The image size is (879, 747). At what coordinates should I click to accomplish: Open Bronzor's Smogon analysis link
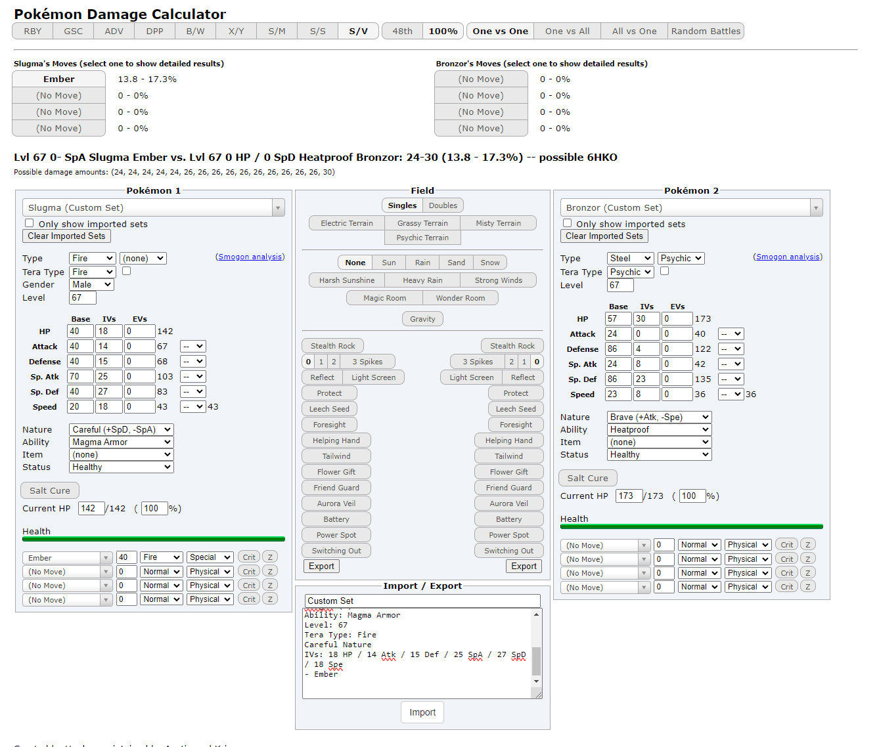coord(788,257)
